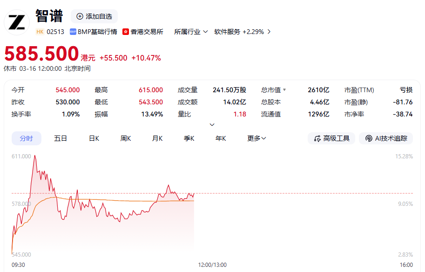Click the AI技术追踪 radar icon
Image resolution: width=425 pixels, height=272 pixels.
coord(369,138)
